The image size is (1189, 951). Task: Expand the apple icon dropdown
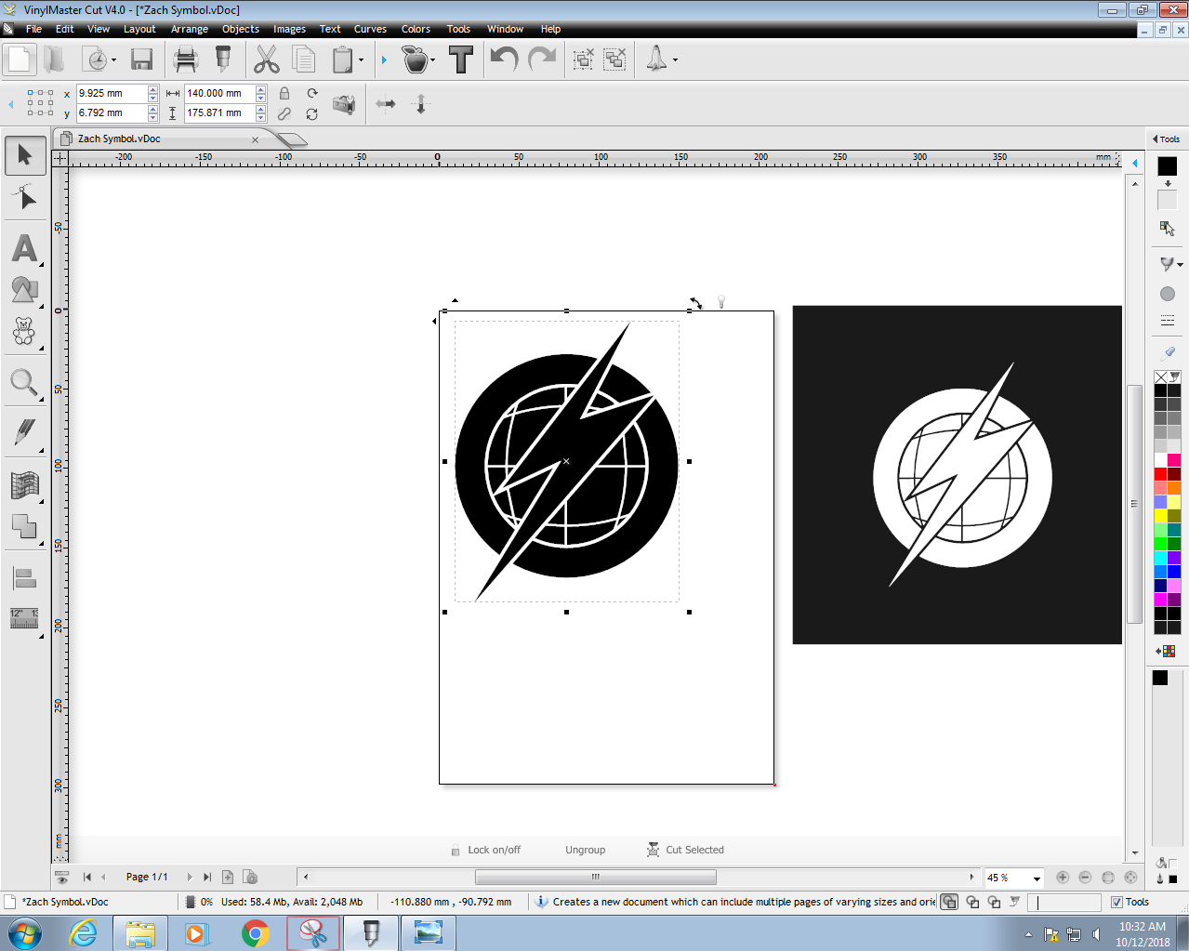[x=432, y=60]
